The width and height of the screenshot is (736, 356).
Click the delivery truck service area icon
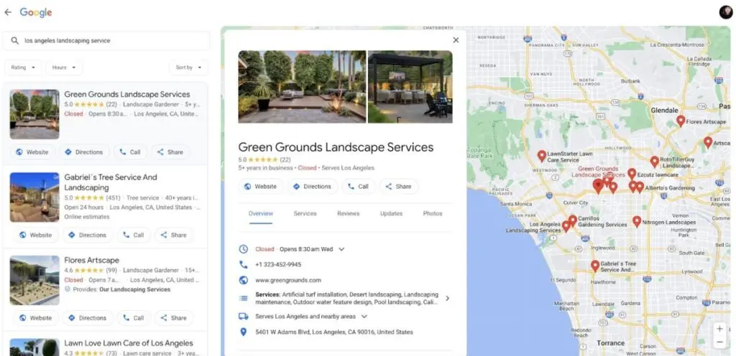click(x=243, y=317)
